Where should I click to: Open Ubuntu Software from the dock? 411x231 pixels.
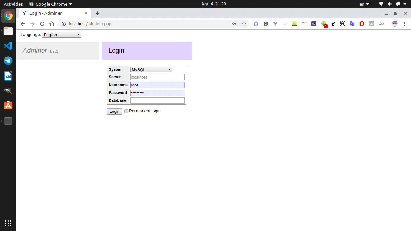[x=8, y=106]
